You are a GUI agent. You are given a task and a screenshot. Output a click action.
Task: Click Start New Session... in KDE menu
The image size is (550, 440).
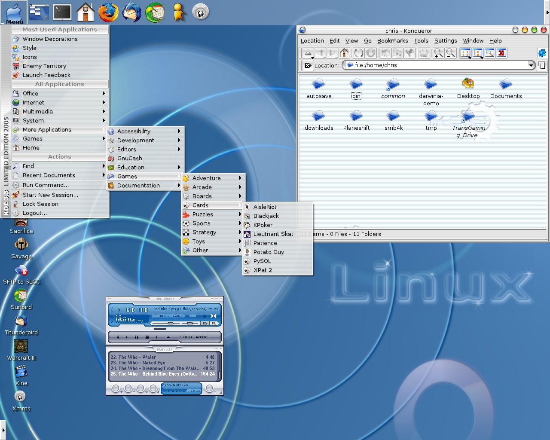click(59, 195)
